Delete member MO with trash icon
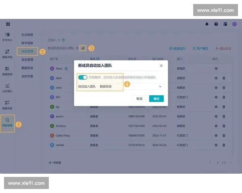Screen dimensions: 242x193 click(x=224, y=97)
